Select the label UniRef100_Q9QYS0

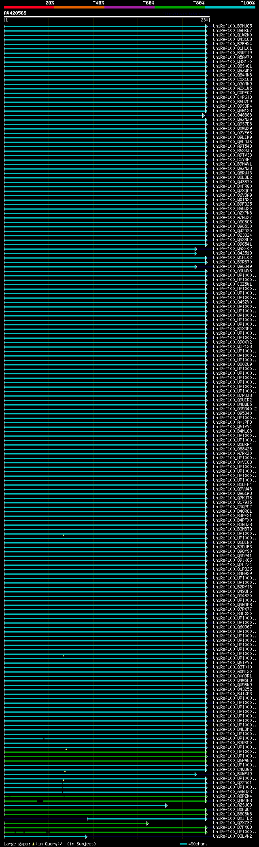(232, 552)
